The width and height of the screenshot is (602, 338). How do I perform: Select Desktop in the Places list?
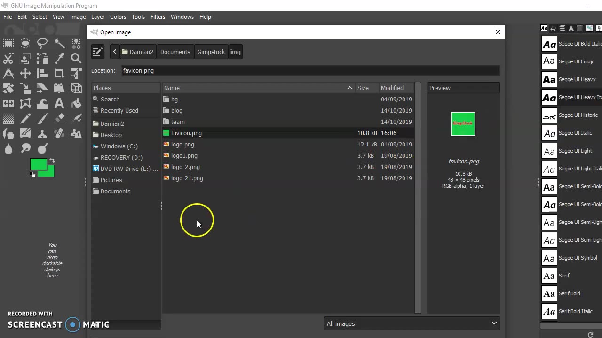click(126, 135)
